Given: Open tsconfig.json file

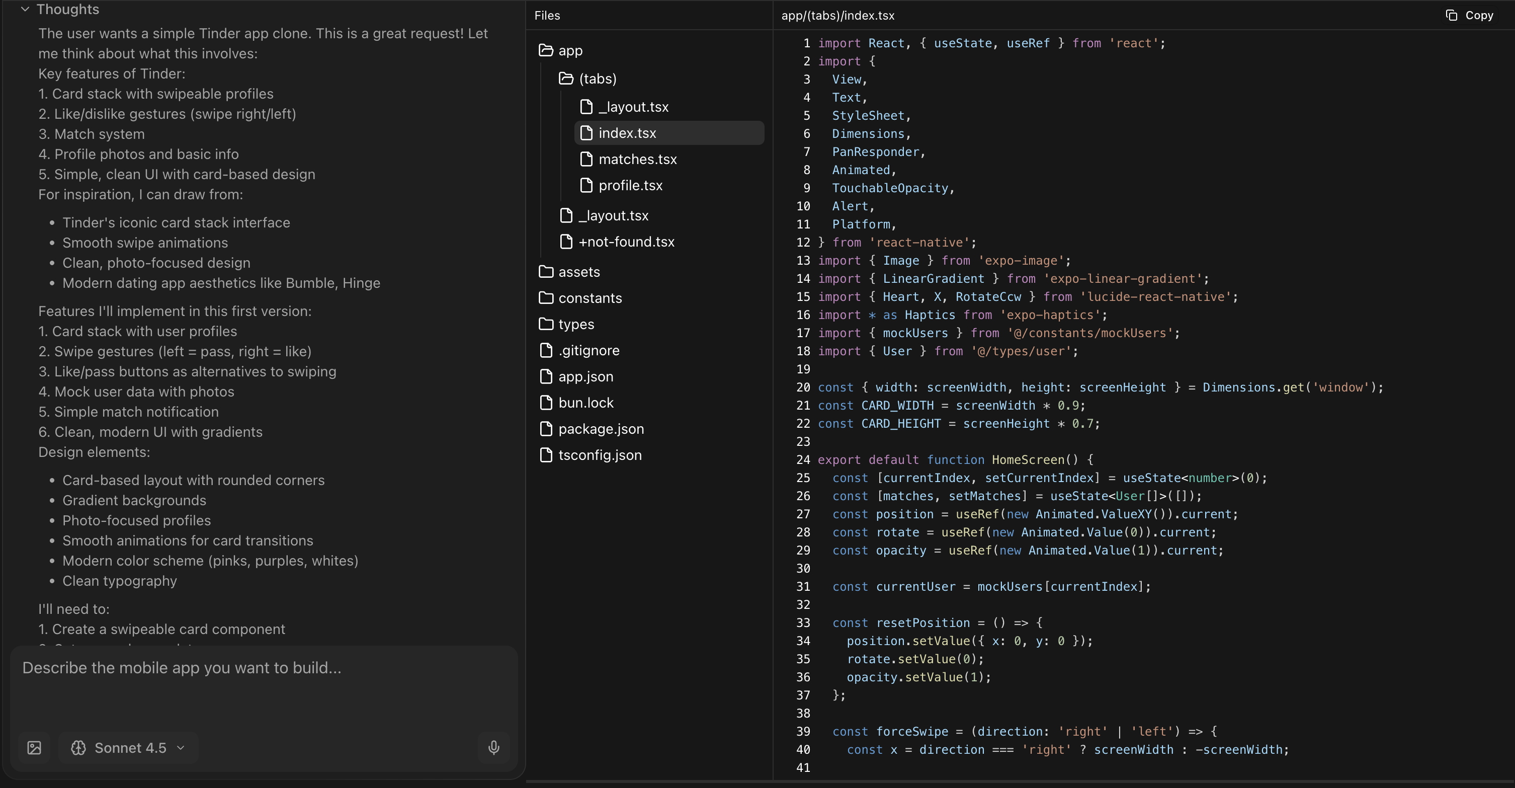Looking at the screenshot, I should tap(599, 455).
